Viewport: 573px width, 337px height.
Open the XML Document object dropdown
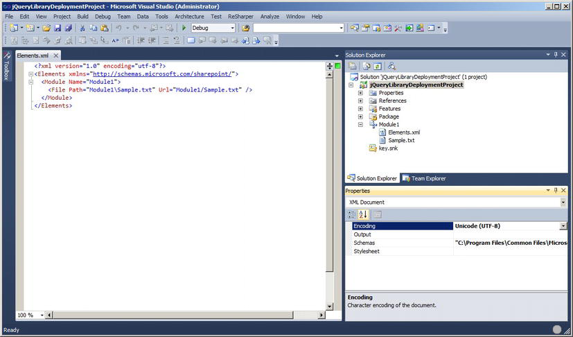(x=563, y=202)
